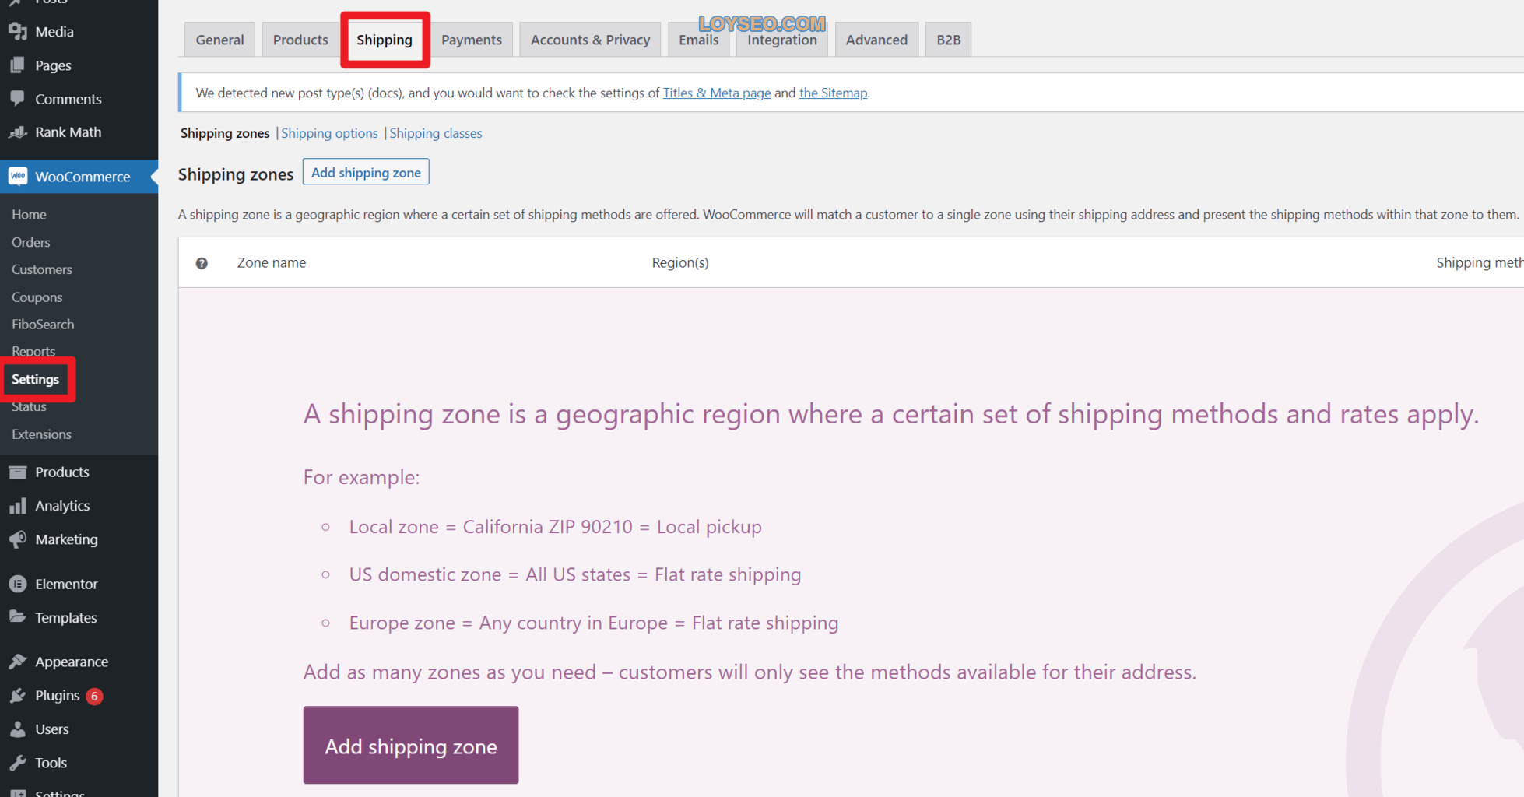Viewport: 1524px width, 797px height.
Task: Click the Pages sidebar icon
Action: [17, 65]
